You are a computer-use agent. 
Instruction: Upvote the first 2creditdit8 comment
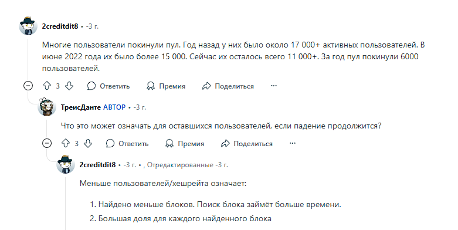click(47, 86)
